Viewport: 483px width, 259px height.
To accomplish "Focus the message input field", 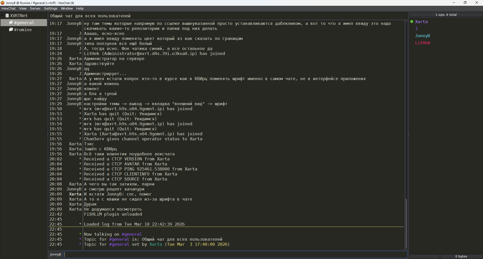I will 235,254.
